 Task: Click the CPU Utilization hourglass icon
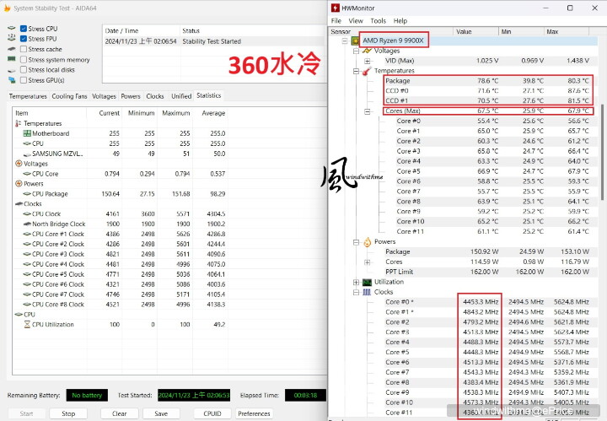click(27, 325)
